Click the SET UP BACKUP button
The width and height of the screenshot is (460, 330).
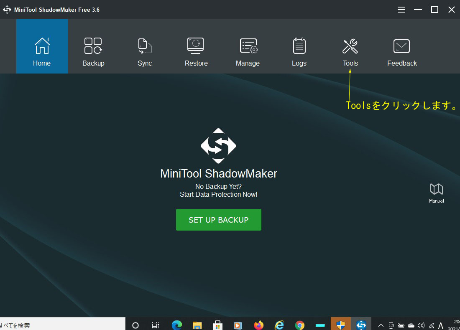coord(219,219)
